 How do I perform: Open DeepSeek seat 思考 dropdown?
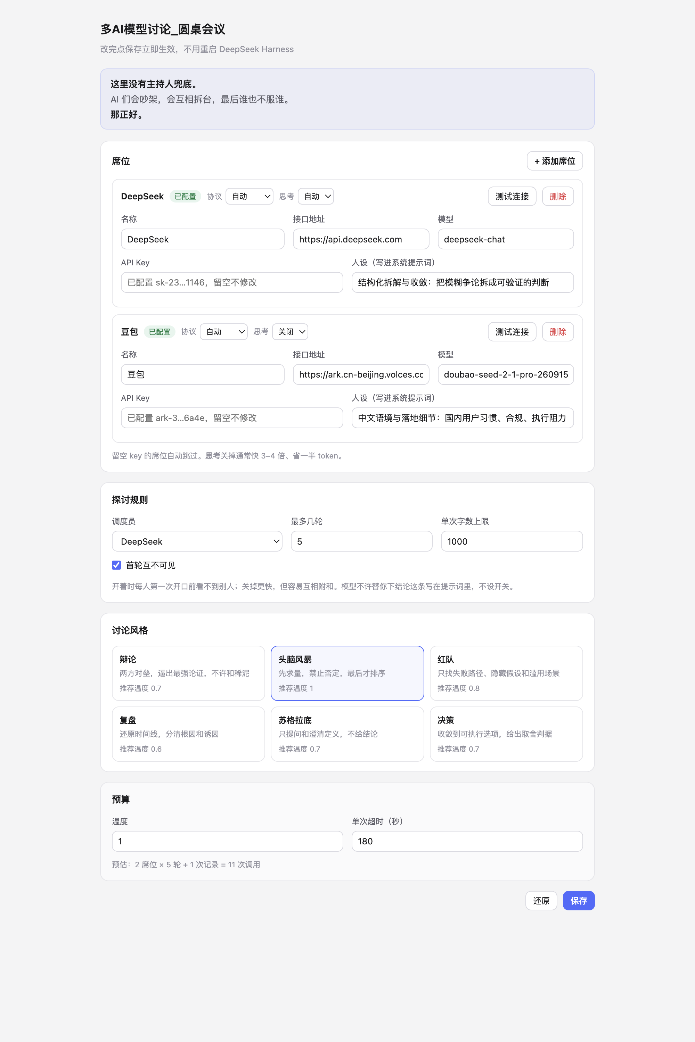[x=316, y=196]
